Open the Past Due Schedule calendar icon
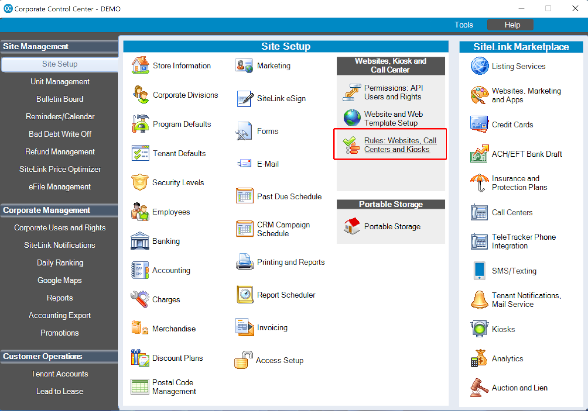This screenshot has height=411, width=588. coord(244,196)
